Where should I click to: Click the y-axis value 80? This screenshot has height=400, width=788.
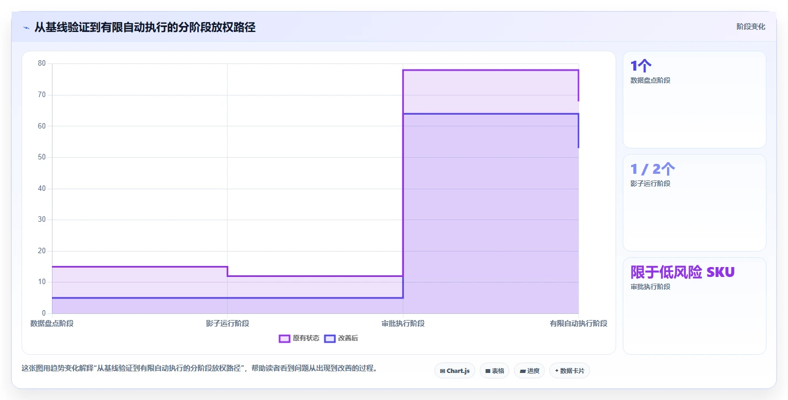[x=41, y=63]
